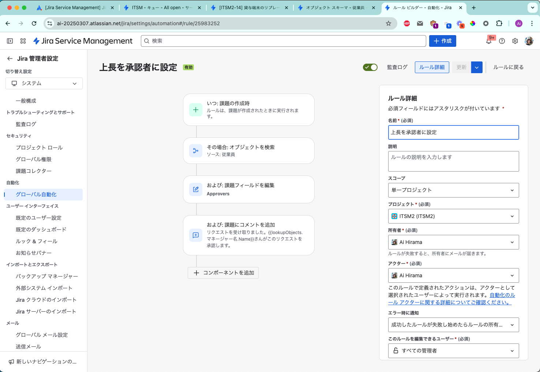540x372 pixels.
Task: Open the スコープ dropdown
Action: coord(453,190)
